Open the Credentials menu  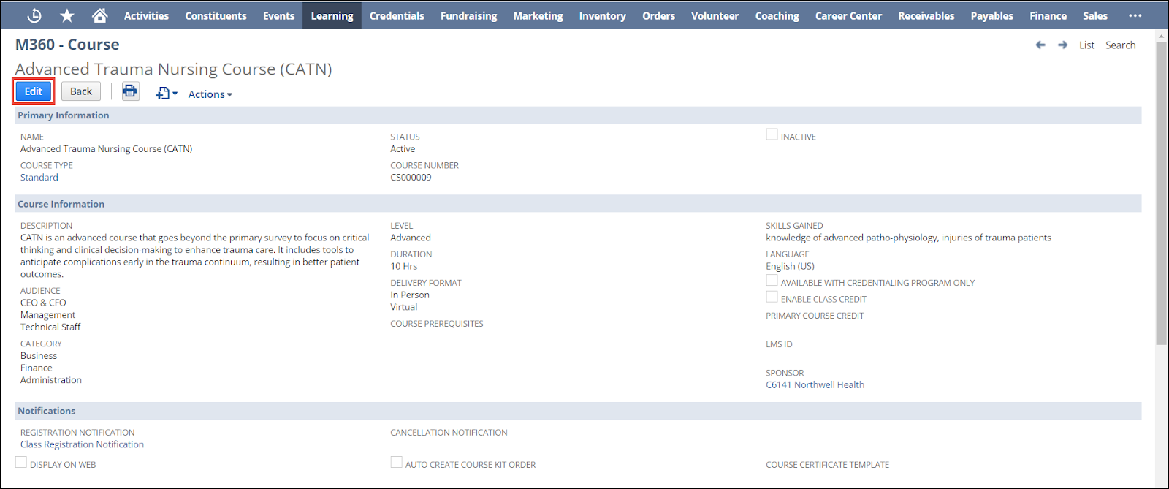pos(397,15)
